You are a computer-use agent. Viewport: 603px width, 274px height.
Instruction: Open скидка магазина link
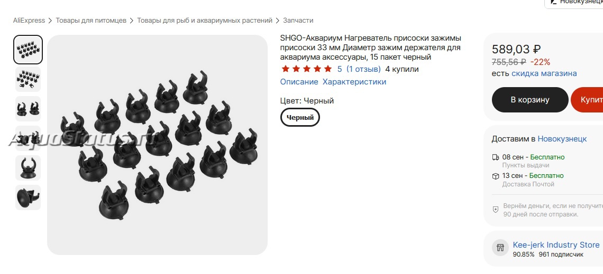click(544, 73)
